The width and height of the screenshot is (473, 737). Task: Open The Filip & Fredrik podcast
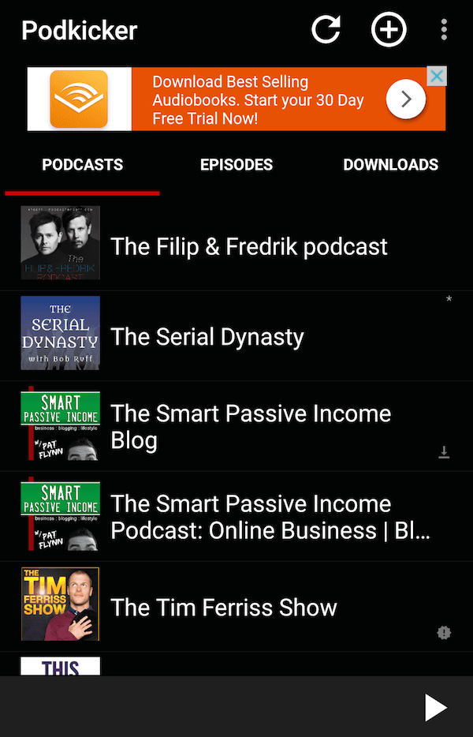coord(236,246)
